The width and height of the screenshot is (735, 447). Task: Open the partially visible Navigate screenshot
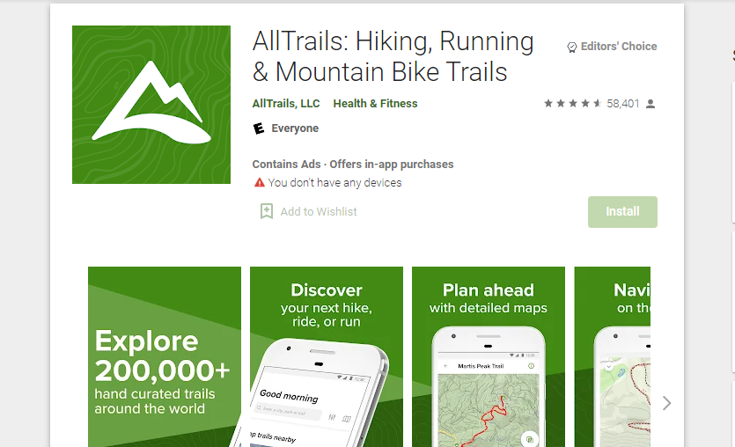click(x=612, y=356)
